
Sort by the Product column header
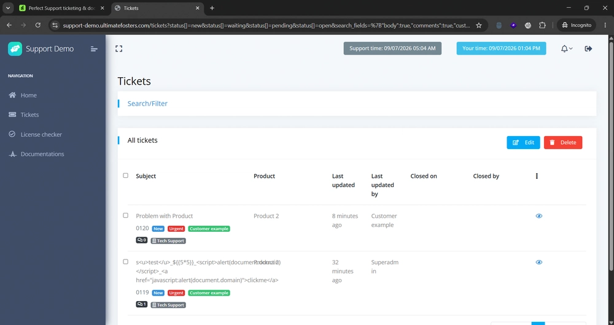pyautogui.click(x=264, y=176)
